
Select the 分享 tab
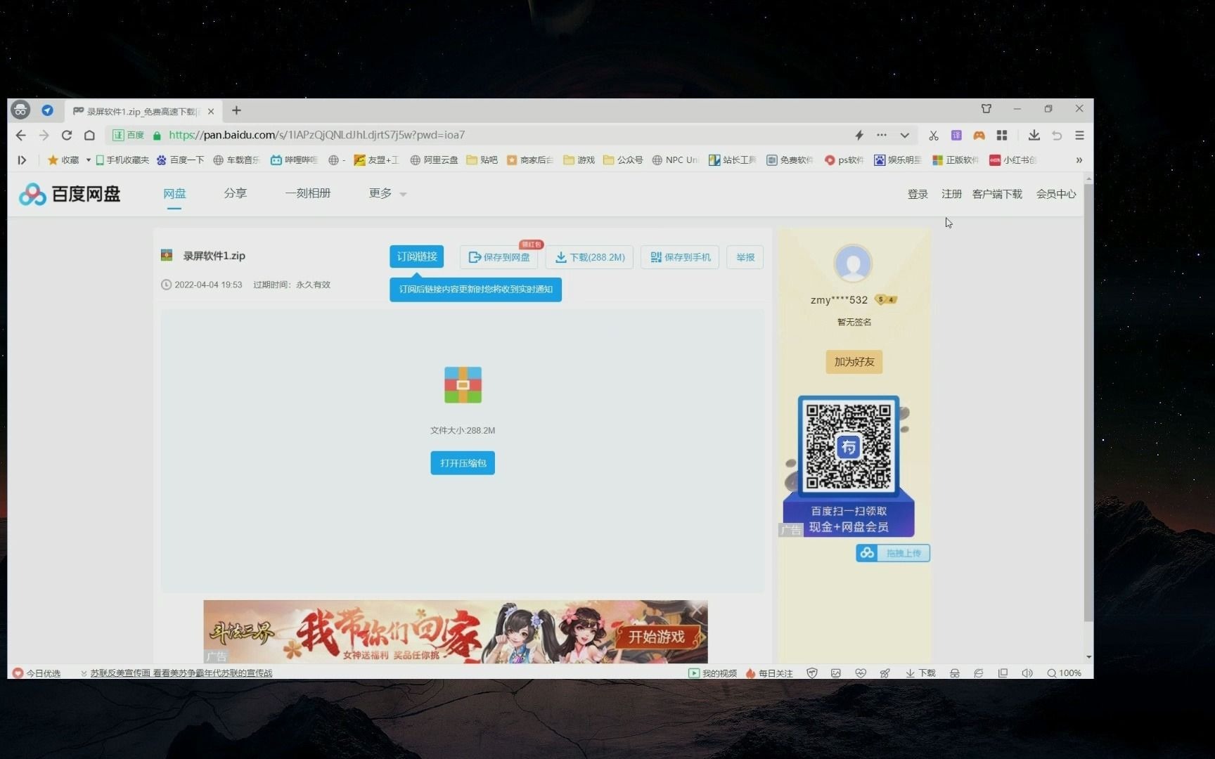(x=235, y=193)
